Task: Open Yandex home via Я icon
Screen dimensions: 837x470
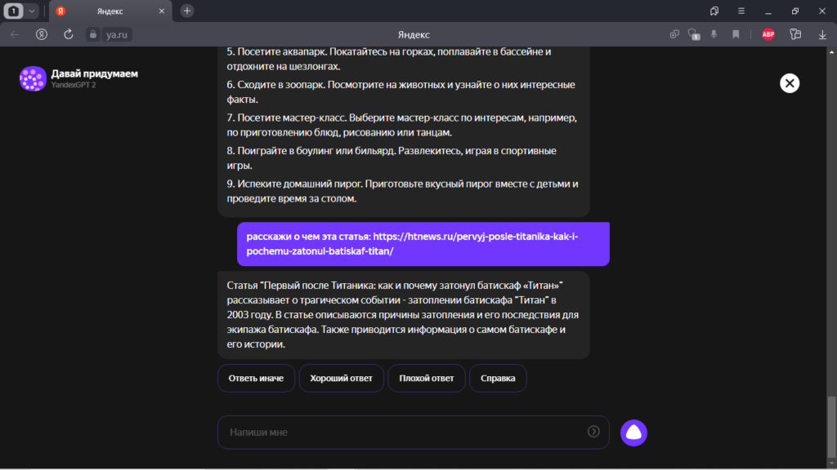Action: 42,34
